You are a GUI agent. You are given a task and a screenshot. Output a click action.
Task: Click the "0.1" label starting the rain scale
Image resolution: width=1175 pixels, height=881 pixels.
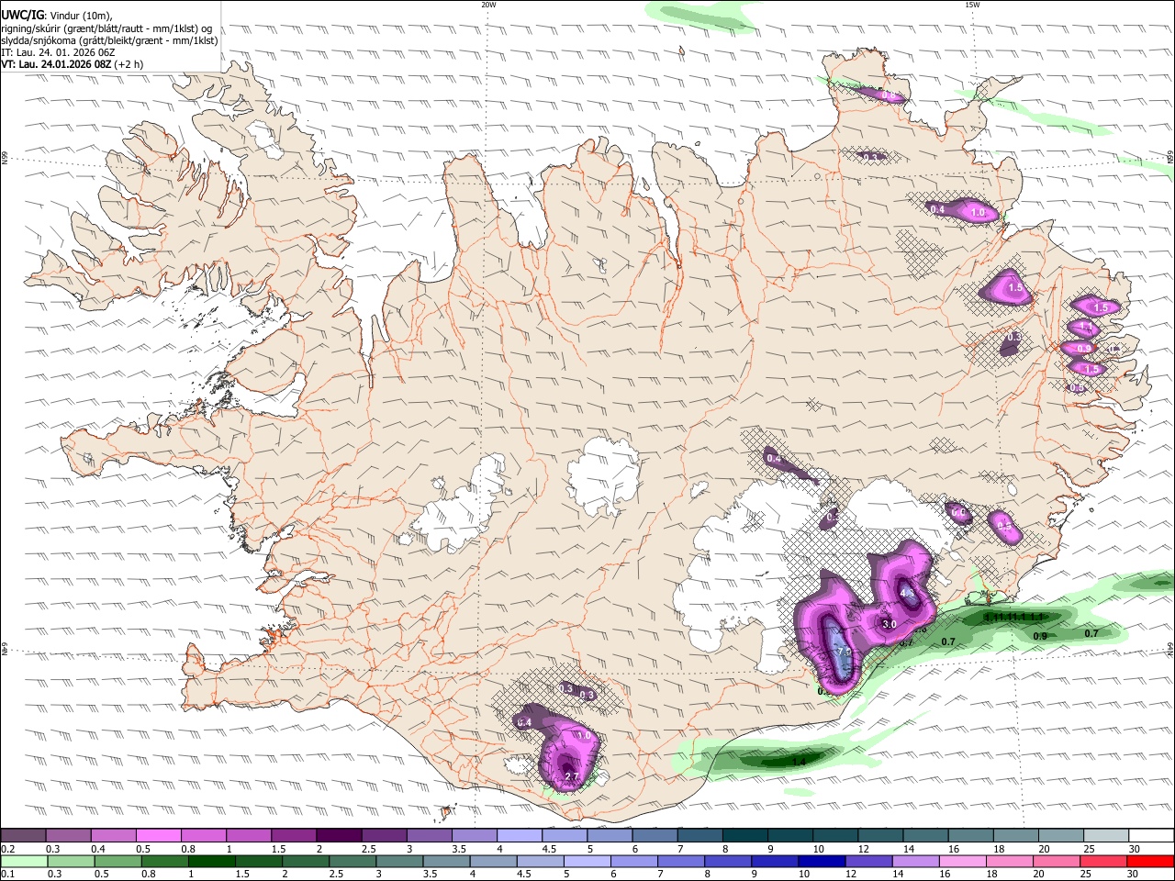7,874
